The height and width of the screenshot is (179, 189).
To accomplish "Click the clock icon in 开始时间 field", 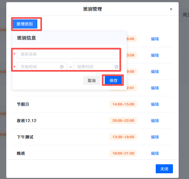I will click(x=62, y=67).
